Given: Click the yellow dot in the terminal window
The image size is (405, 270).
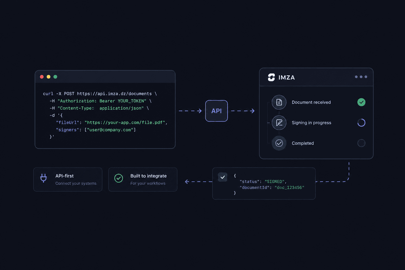Looking at the screenshot, I should pyautogui.click(x=48, y=77).
